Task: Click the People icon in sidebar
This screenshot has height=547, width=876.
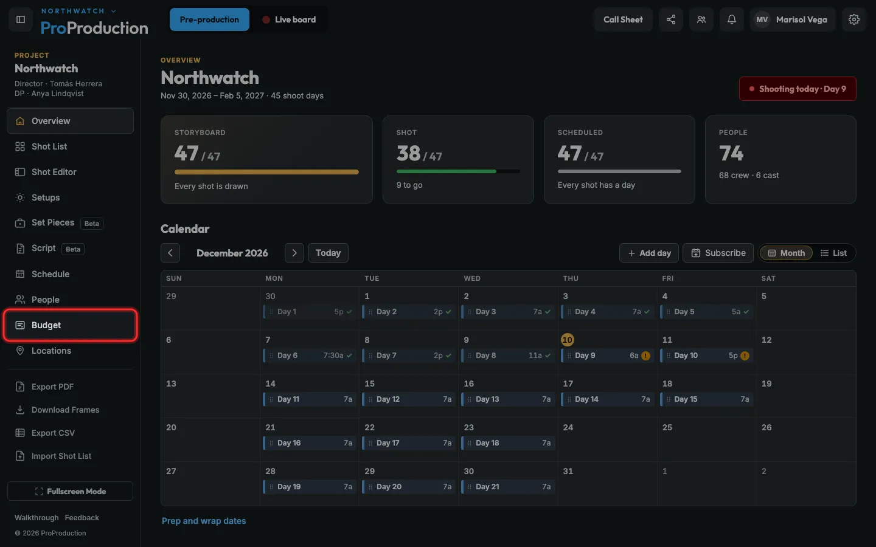Action: coord(20,300)
